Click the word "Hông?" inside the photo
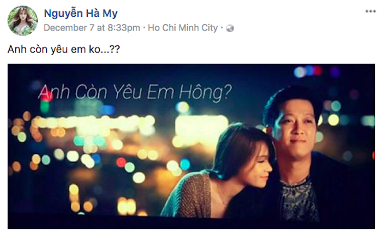Image resolution: width=382 pixels, height=233 pixels. coord(205,93)
